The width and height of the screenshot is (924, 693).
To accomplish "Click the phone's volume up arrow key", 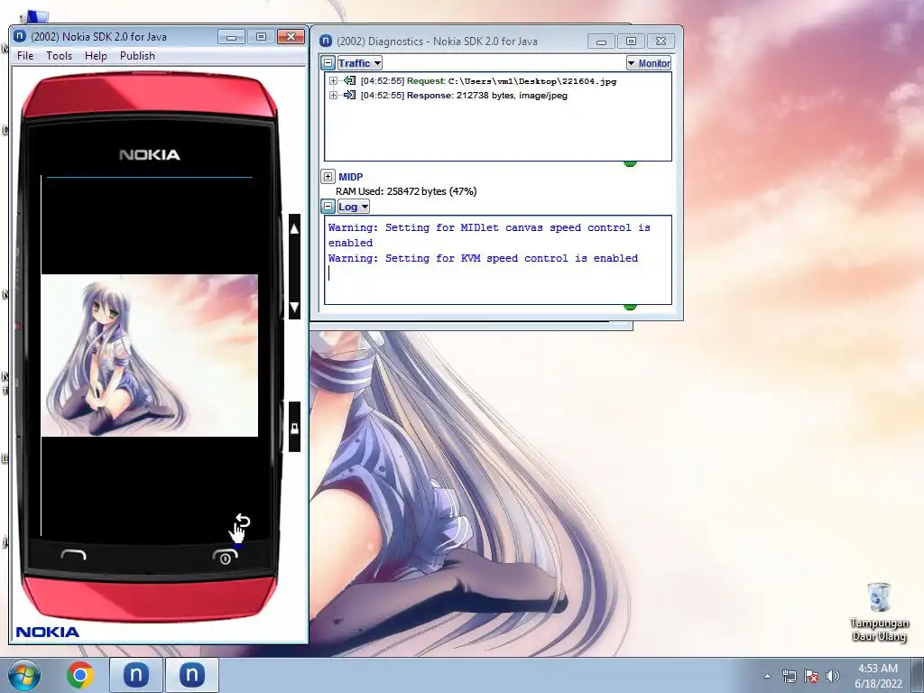I will (295, 228).
